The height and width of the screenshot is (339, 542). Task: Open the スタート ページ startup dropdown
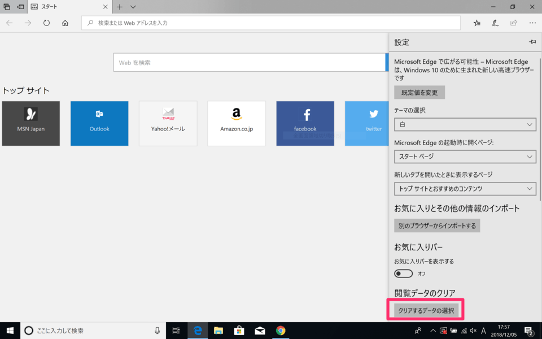point(465,157)
